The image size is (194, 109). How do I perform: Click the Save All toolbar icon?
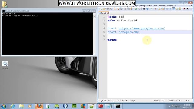[111, 9]
